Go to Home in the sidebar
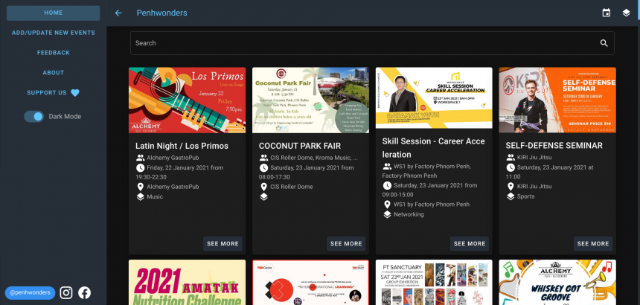The height and width of the screenshot is (305, 640). click(54, 13)
